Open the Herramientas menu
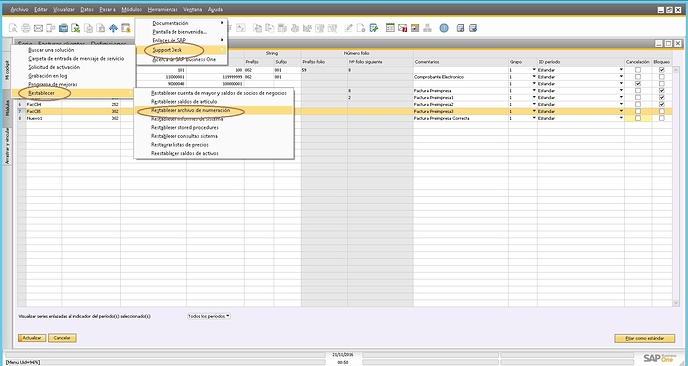The height and width of the screenshot is (366, 688). [163, 9]
